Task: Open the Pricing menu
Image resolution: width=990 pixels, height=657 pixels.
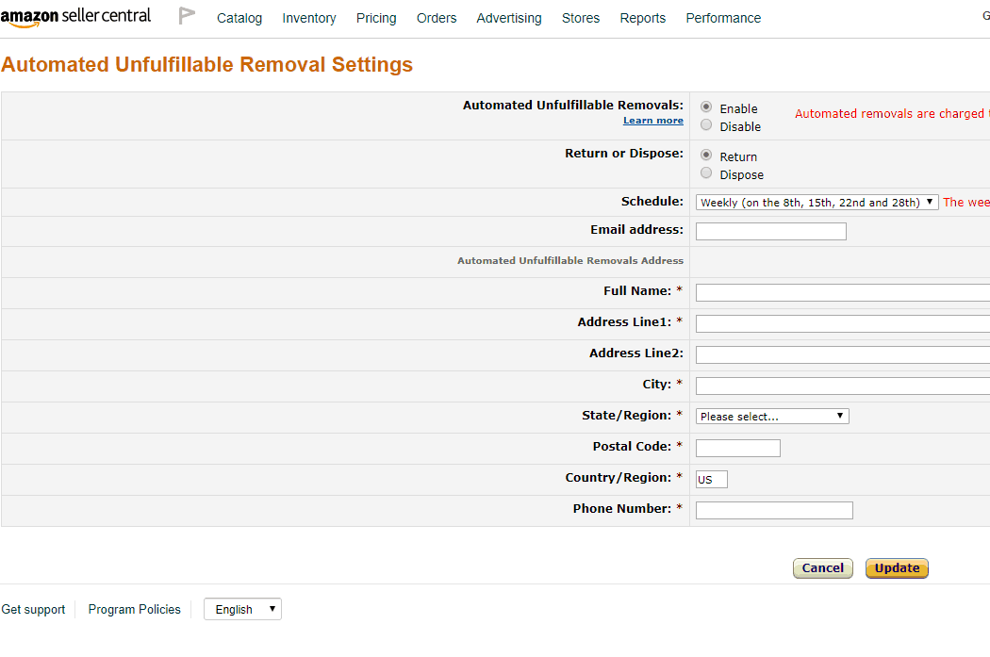Action: pyautogui.click(x=376, y=18)
